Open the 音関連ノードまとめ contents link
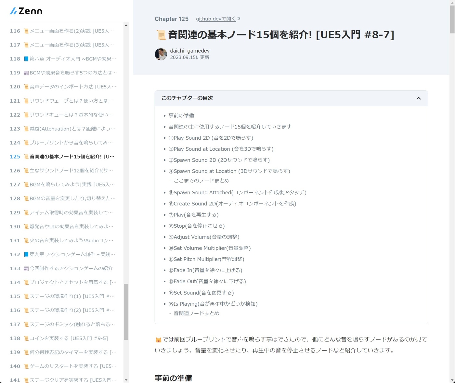The height and width of the screenshot is (383, 455). pyautogui.click(x=196, y=313)
